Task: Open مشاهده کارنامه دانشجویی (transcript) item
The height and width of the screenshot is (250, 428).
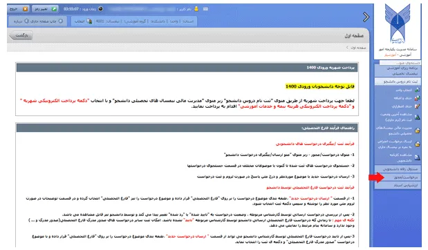Action: point(404,157)
